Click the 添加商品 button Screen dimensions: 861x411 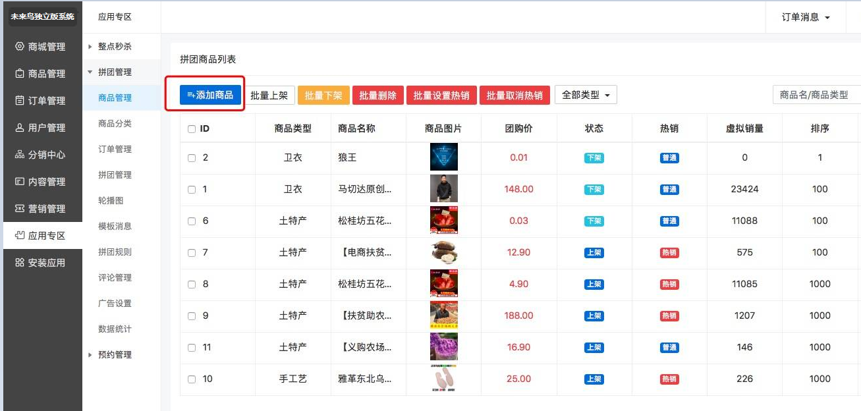[x=211, y=95]
